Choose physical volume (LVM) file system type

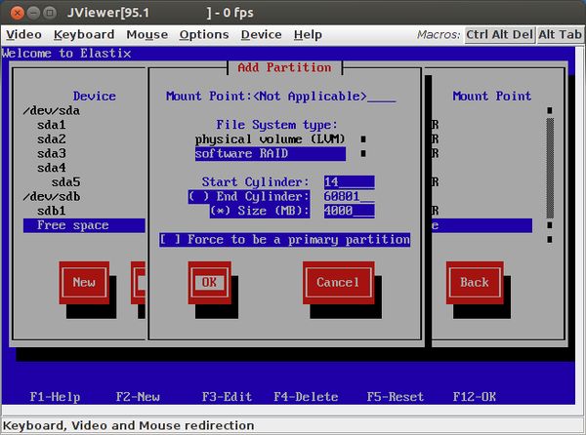click(271, 139)
